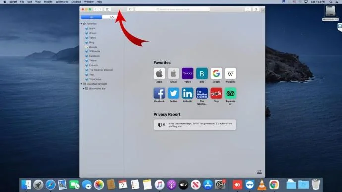The width and height of the screenshot is (342, 192).
Task: Select the LinkedIn bookmark in sidebar
Action: (x=92, y=65)
